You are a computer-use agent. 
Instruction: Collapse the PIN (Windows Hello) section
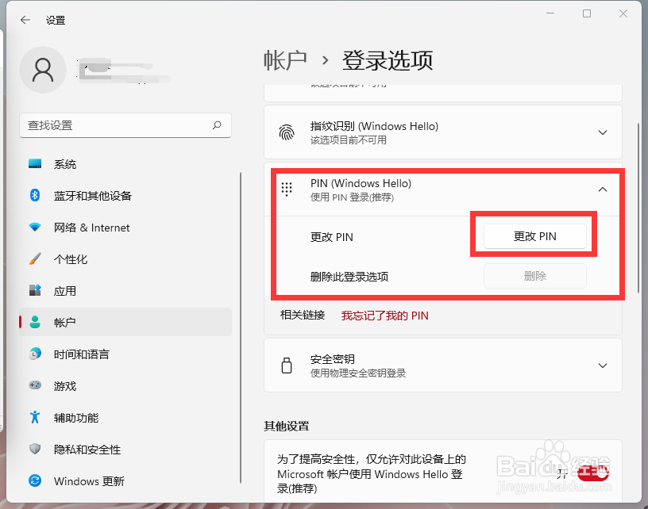(x=603, y=189)
